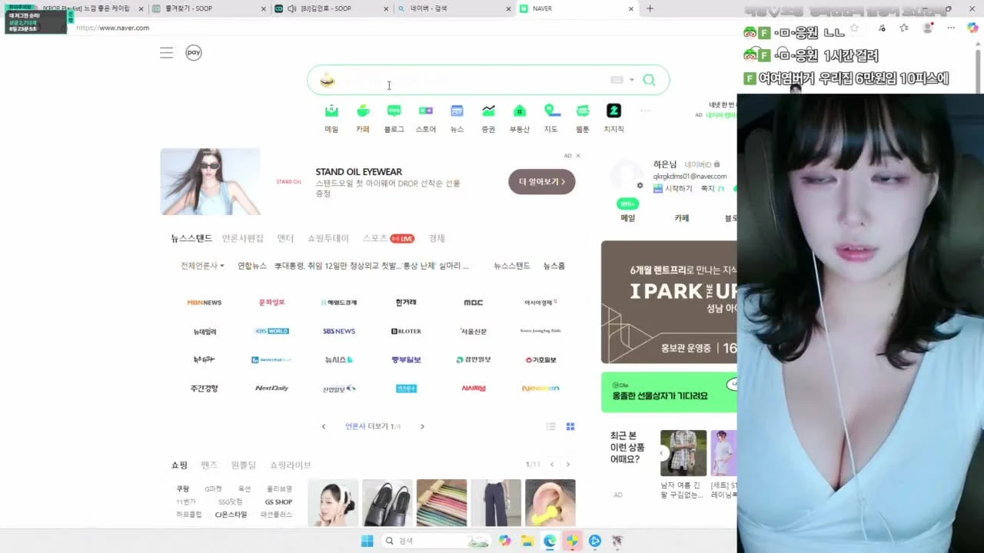Screen dimensions: 984x553
Task: Open the STAND OIL EYEWEAR banner image
Action: tap(210, 181)
